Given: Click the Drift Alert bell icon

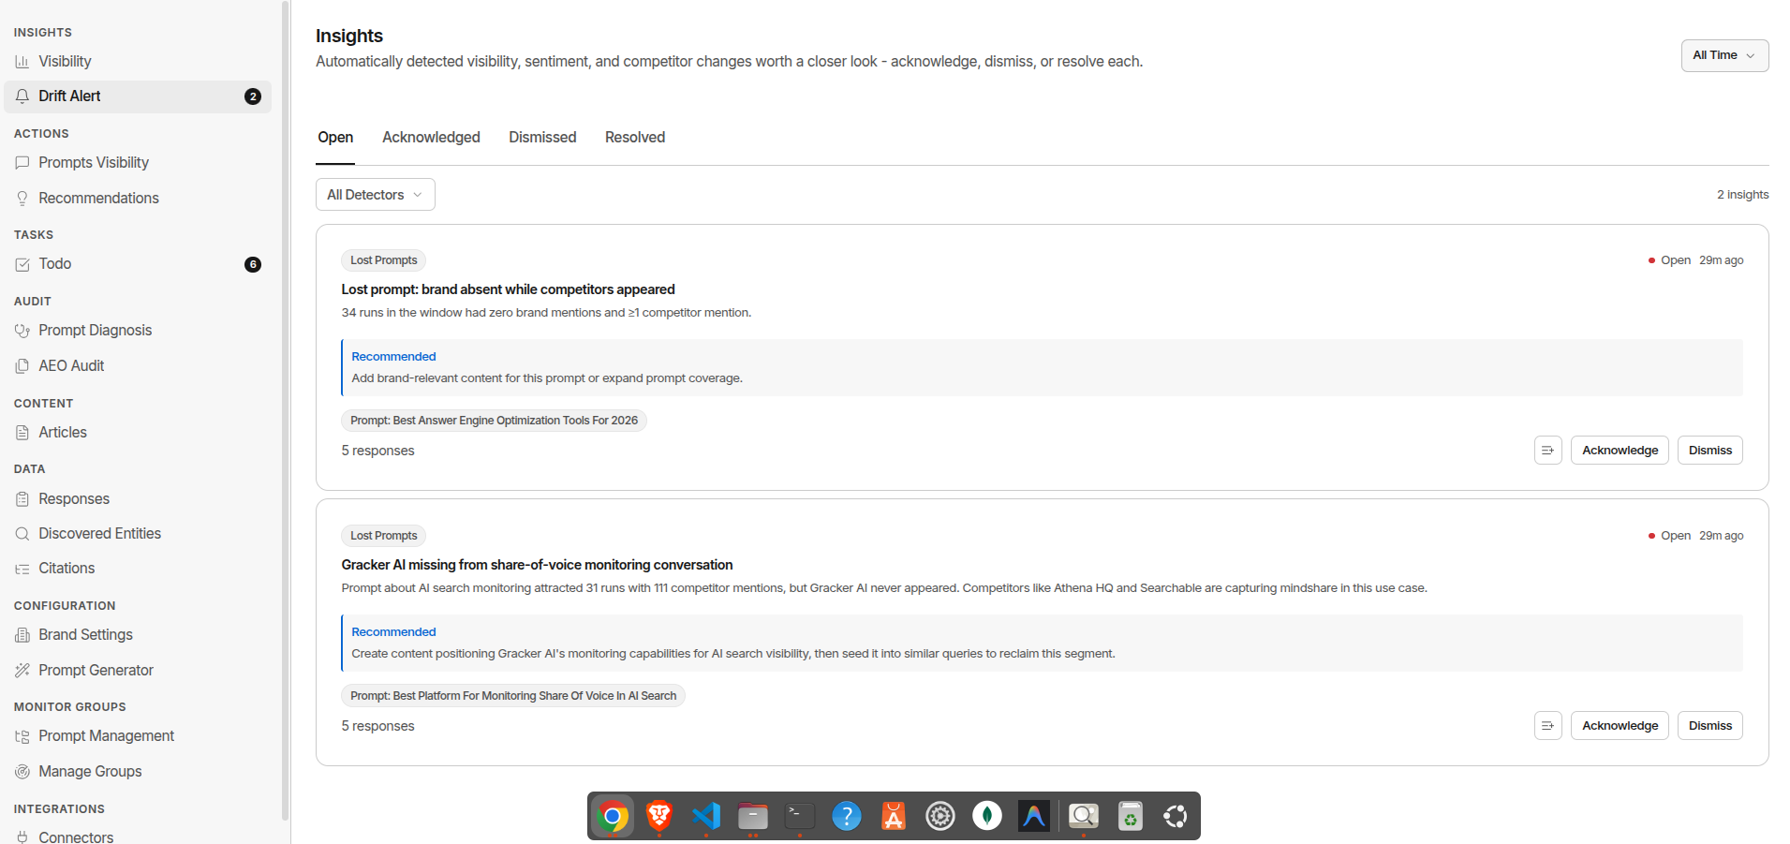Looking at the screenshot, I should click(22, 96).
